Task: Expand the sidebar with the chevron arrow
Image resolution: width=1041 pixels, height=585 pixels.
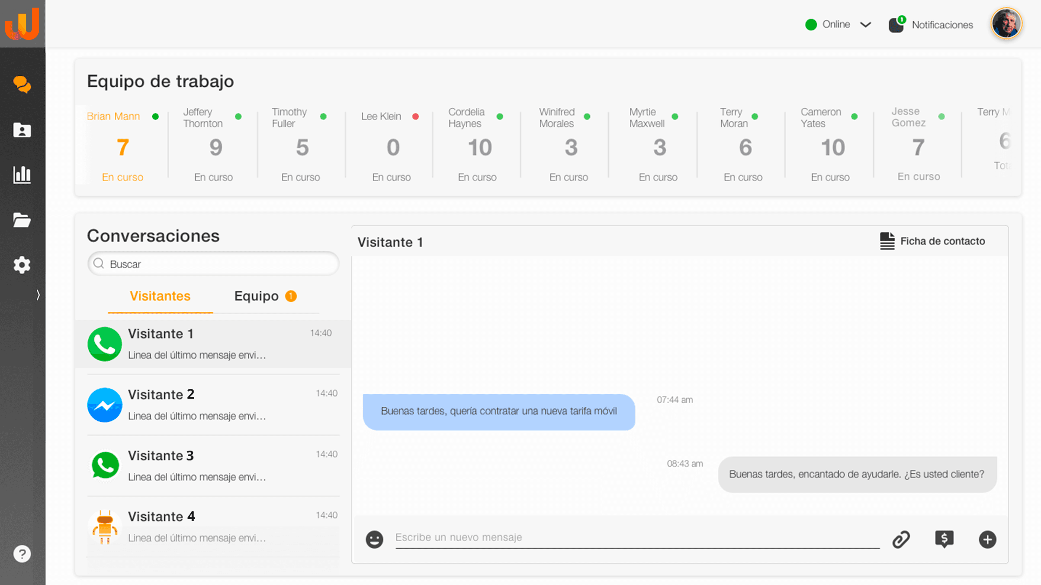Action: (x=38, y=295)
